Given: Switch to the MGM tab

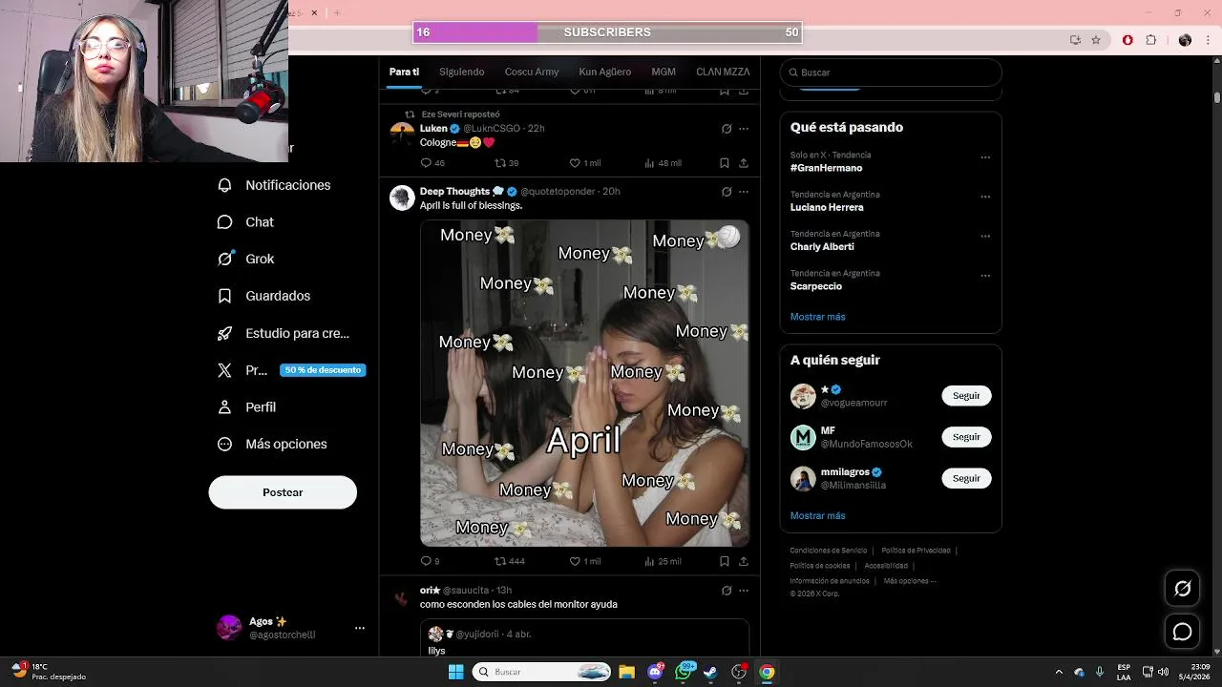Looking at the screenshot, I should tap(664, 72).
